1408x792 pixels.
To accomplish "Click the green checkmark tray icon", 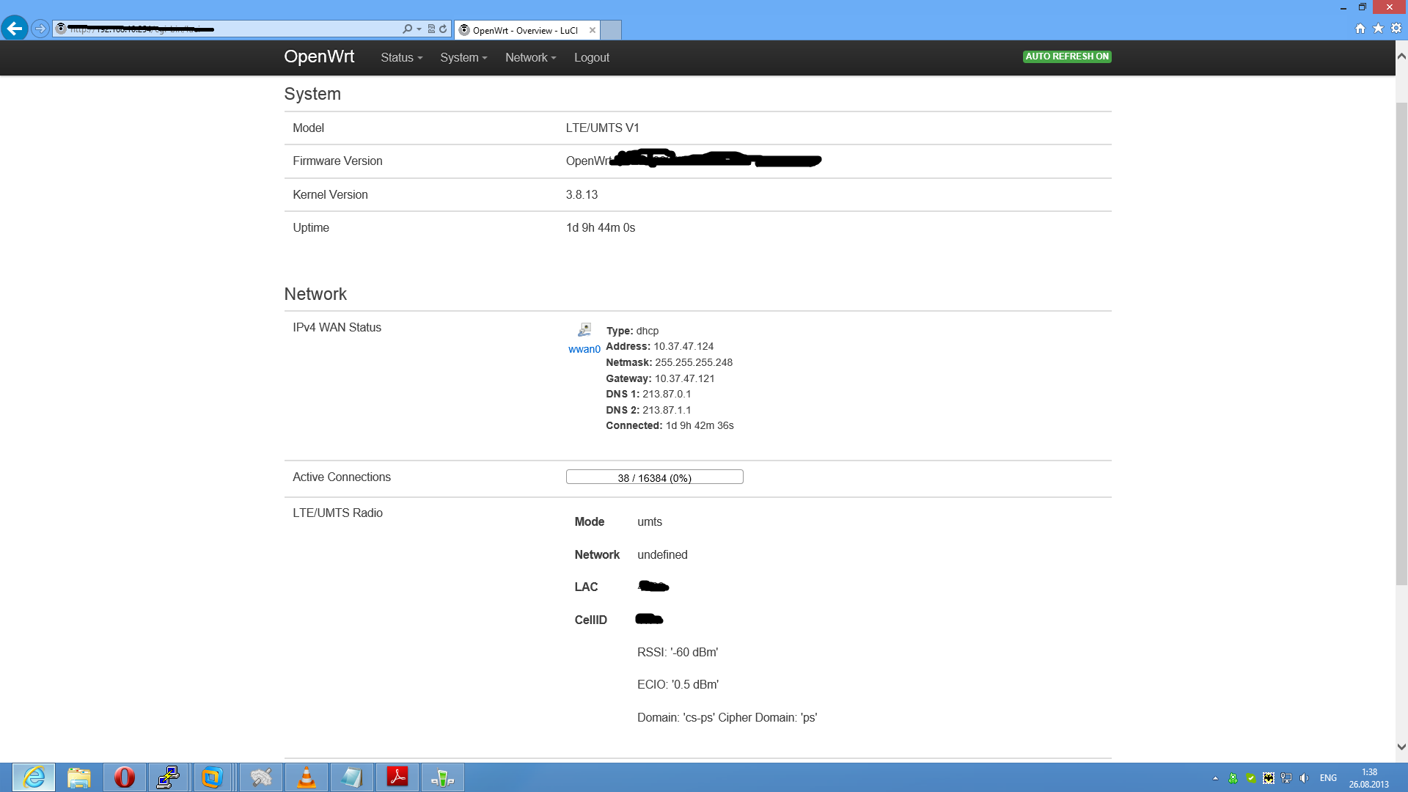I will click(1251, 778).
